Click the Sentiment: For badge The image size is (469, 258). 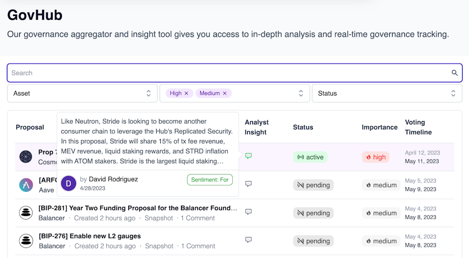210,180
